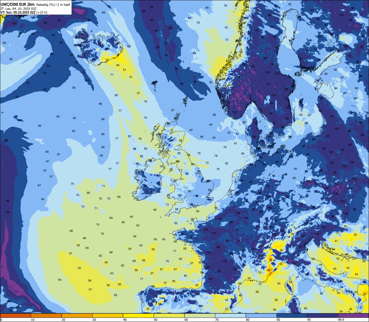Pick the purple legend segment above 99.9
Image resolution: width=369 pixels, height=322 pixels.
[x=353, y=315]
